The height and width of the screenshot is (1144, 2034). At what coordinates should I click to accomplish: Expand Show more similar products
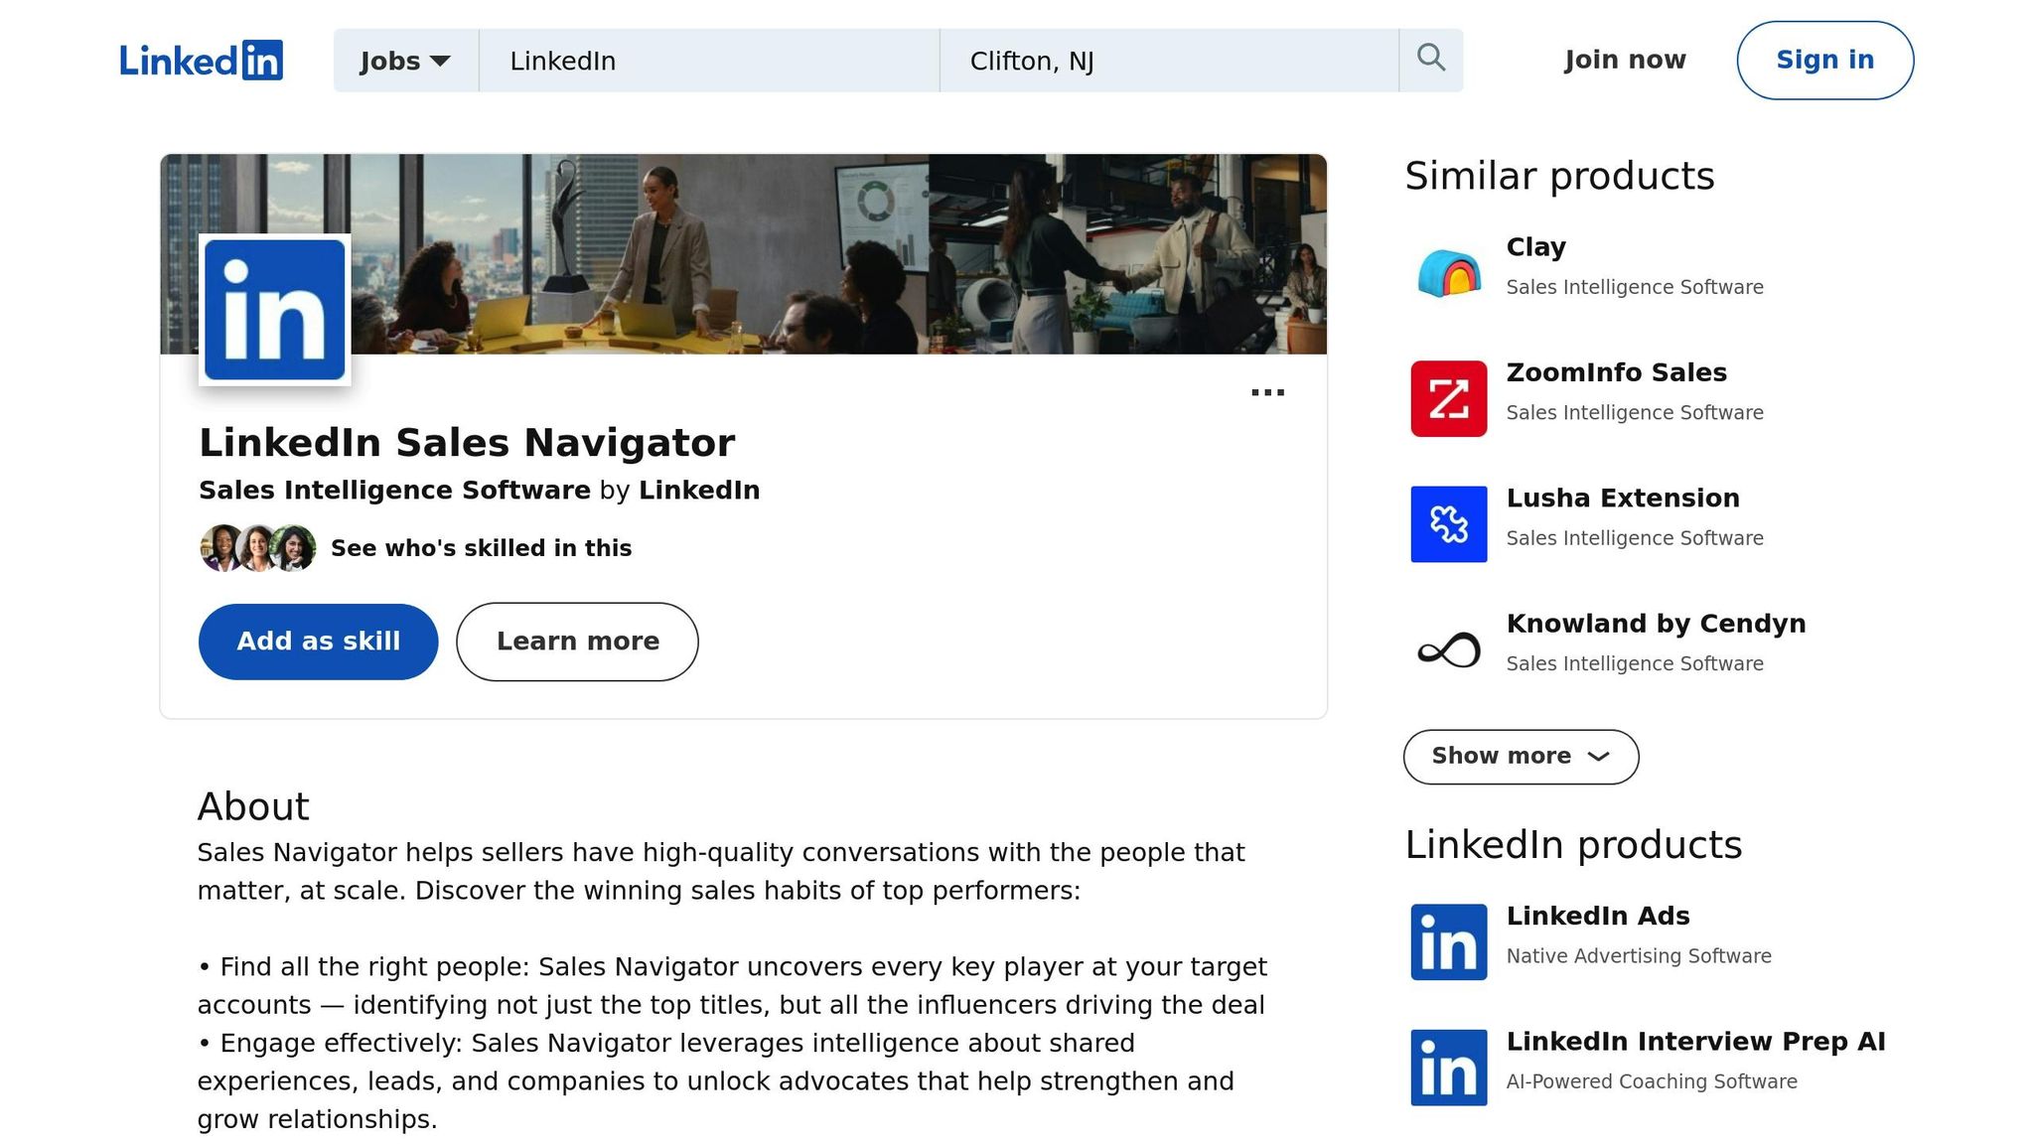(x=1520, y=756)
